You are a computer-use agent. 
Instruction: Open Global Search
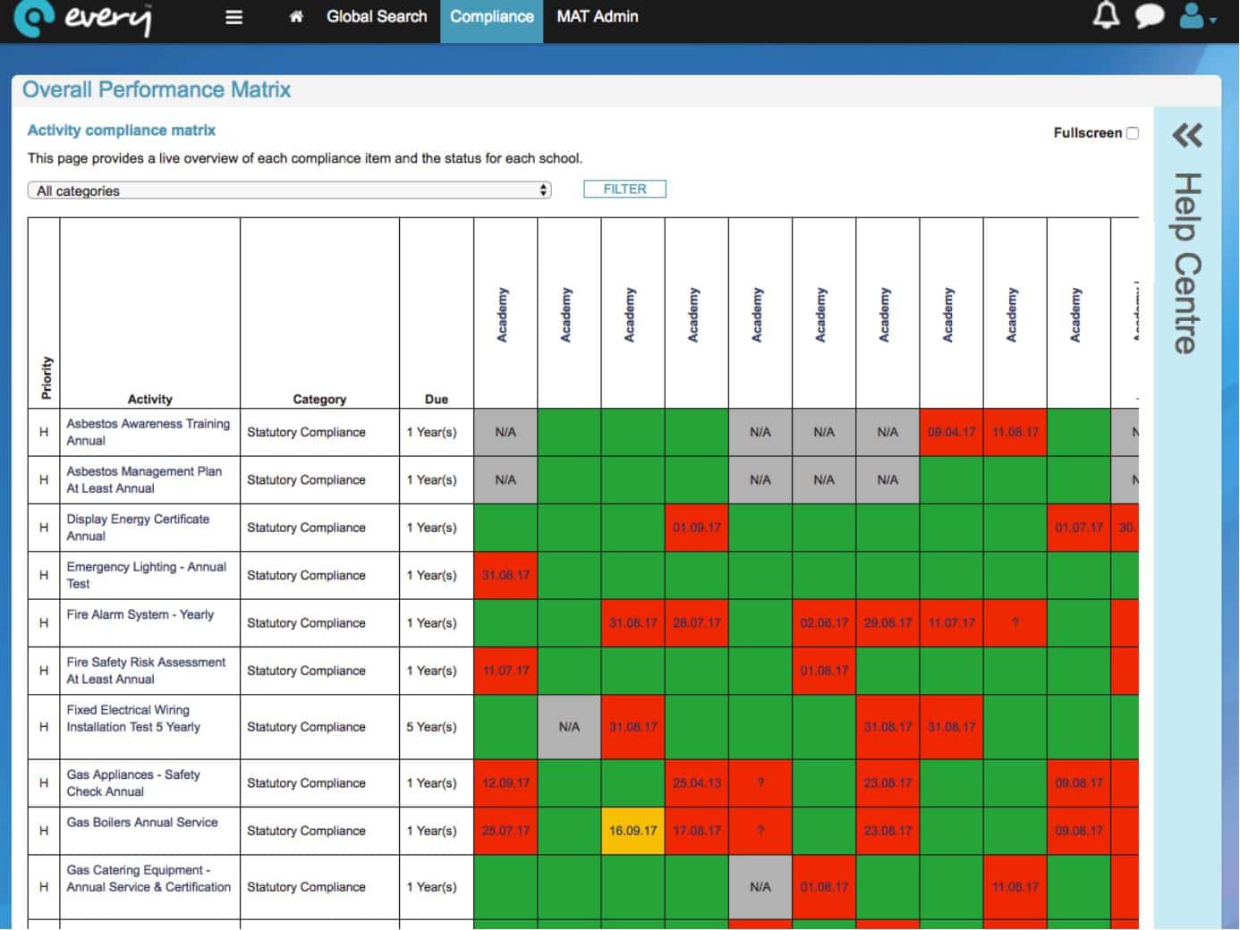click(377, 17)
